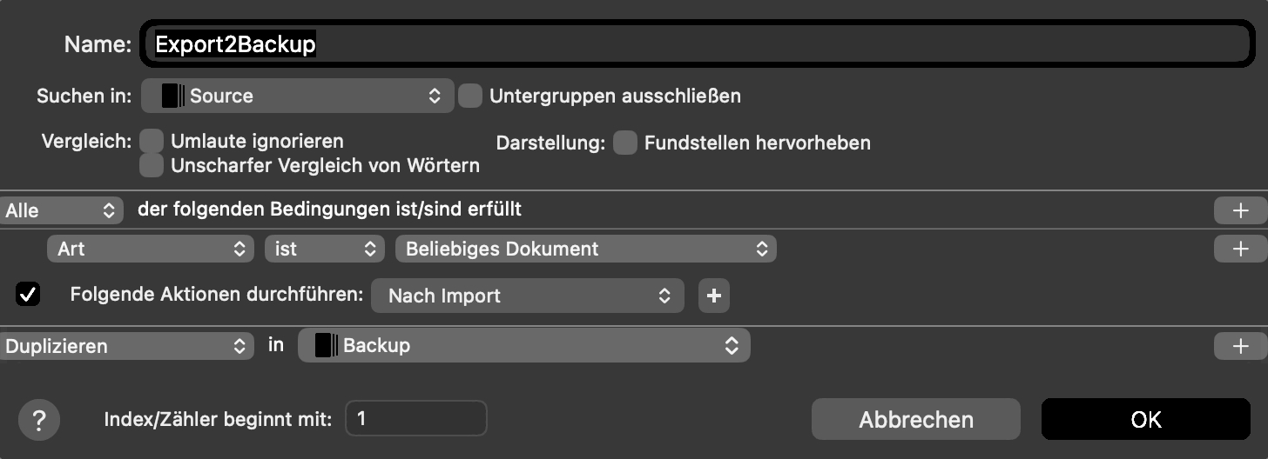Click the Abbrechen button
This screenshot has width=1268, height=459.
click(x=915, y=420)
